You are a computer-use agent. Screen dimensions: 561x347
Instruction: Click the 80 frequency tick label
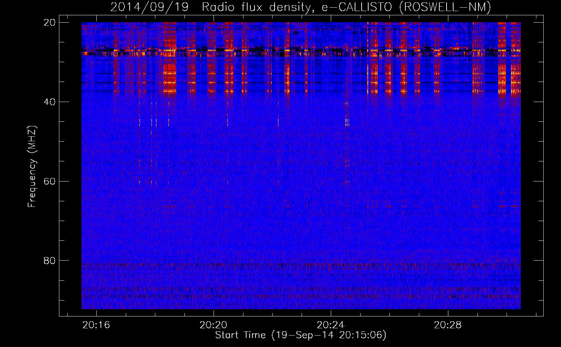click(x=50, y=261)
